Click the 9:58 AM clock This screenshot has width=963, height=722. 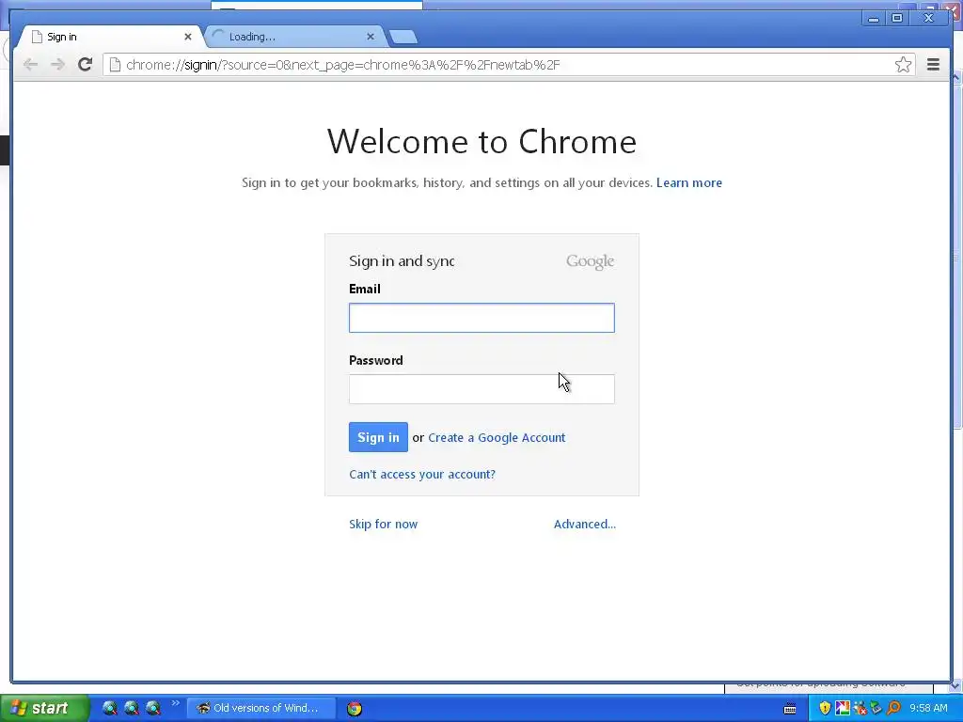(x=928, y=708)
